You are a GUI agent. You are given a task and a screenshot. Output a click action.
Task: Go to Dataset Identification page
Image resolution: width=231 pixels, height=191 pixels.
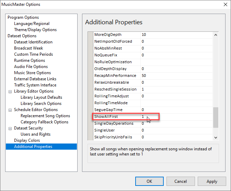(33, 42)
